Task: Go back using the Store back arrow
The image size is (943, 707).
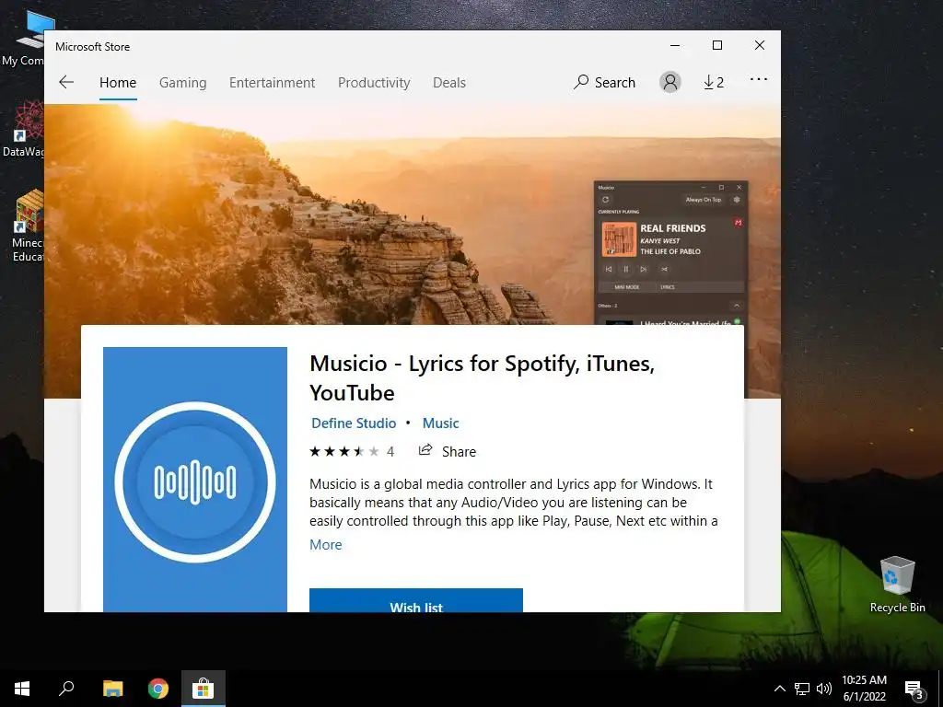Action: pyautogui.click(x=66, y=82)
